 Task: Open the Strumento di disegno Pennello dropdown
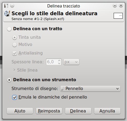(x=90, y=89)
